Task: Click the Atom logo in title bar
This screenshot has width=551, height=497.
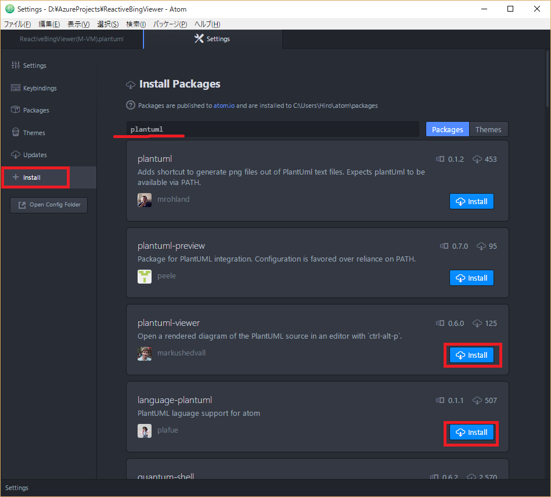Action: pos(9,9)
